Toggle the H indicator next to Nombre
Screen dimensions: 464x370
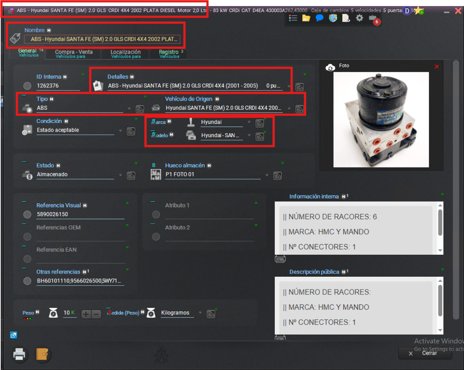49,30
